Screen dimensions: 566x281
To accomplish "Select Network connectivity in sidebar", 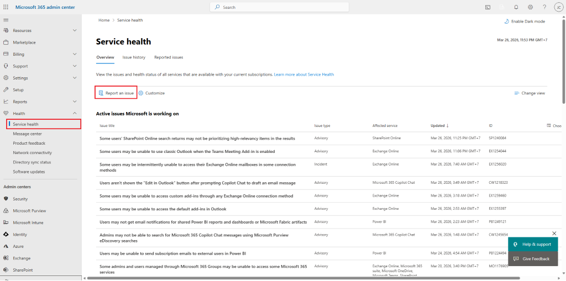I will 33,152.
